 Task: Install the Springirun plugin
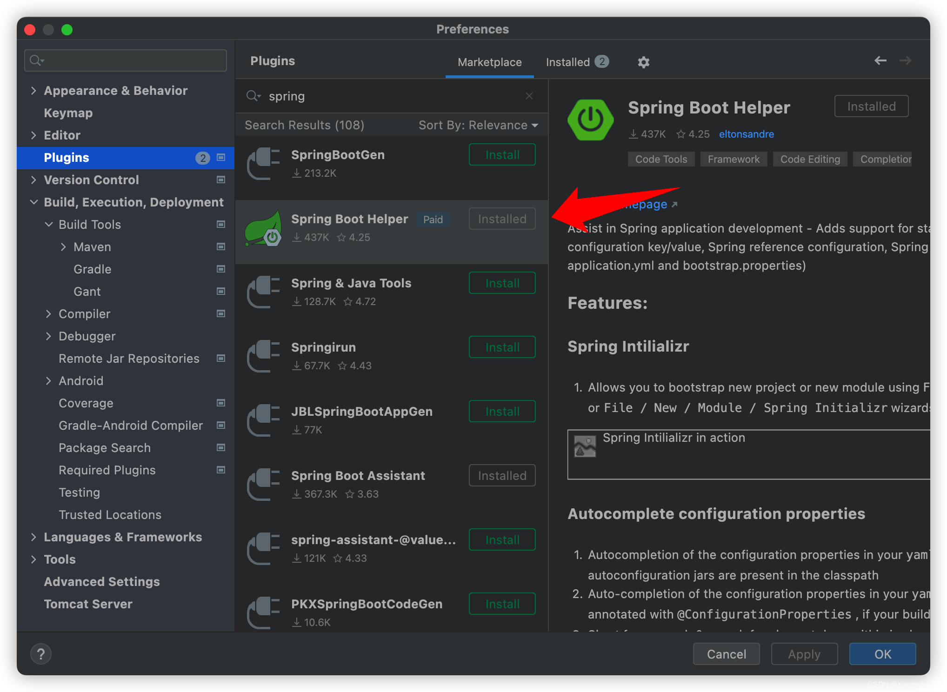coord(502,347)
